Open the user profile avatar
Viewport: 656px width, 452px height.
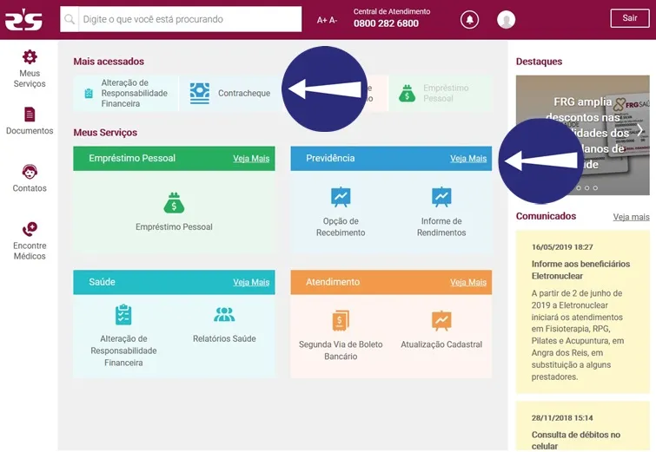tap(506, 19)
